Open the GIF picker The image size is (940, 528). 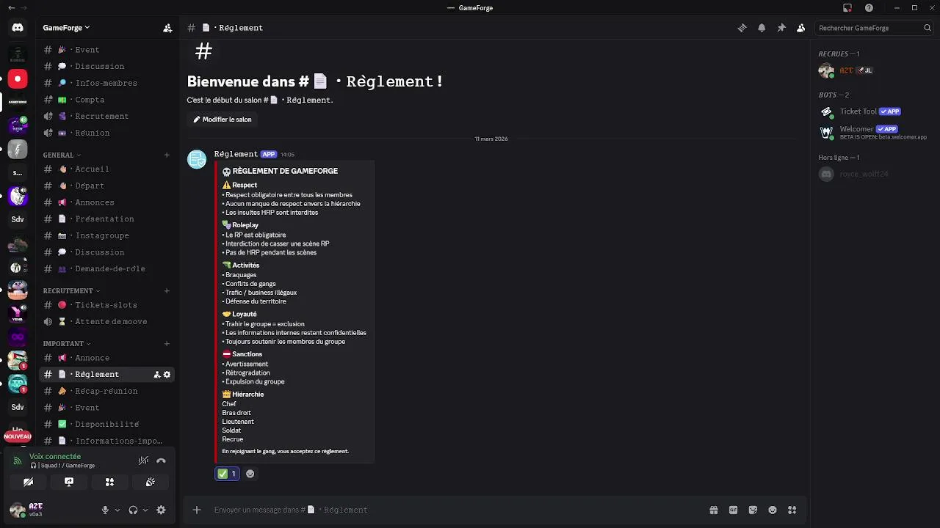click(x=733, y=510)
